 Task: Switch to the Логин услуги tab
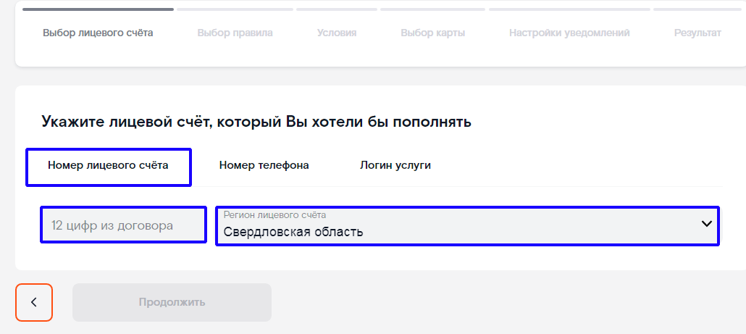tap(395, 166)
